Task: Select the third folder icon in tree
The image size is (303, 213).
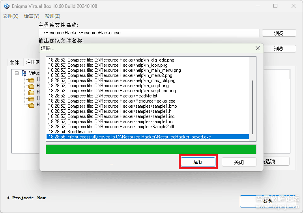Action: pyautogui.click(x=31, y=92)
